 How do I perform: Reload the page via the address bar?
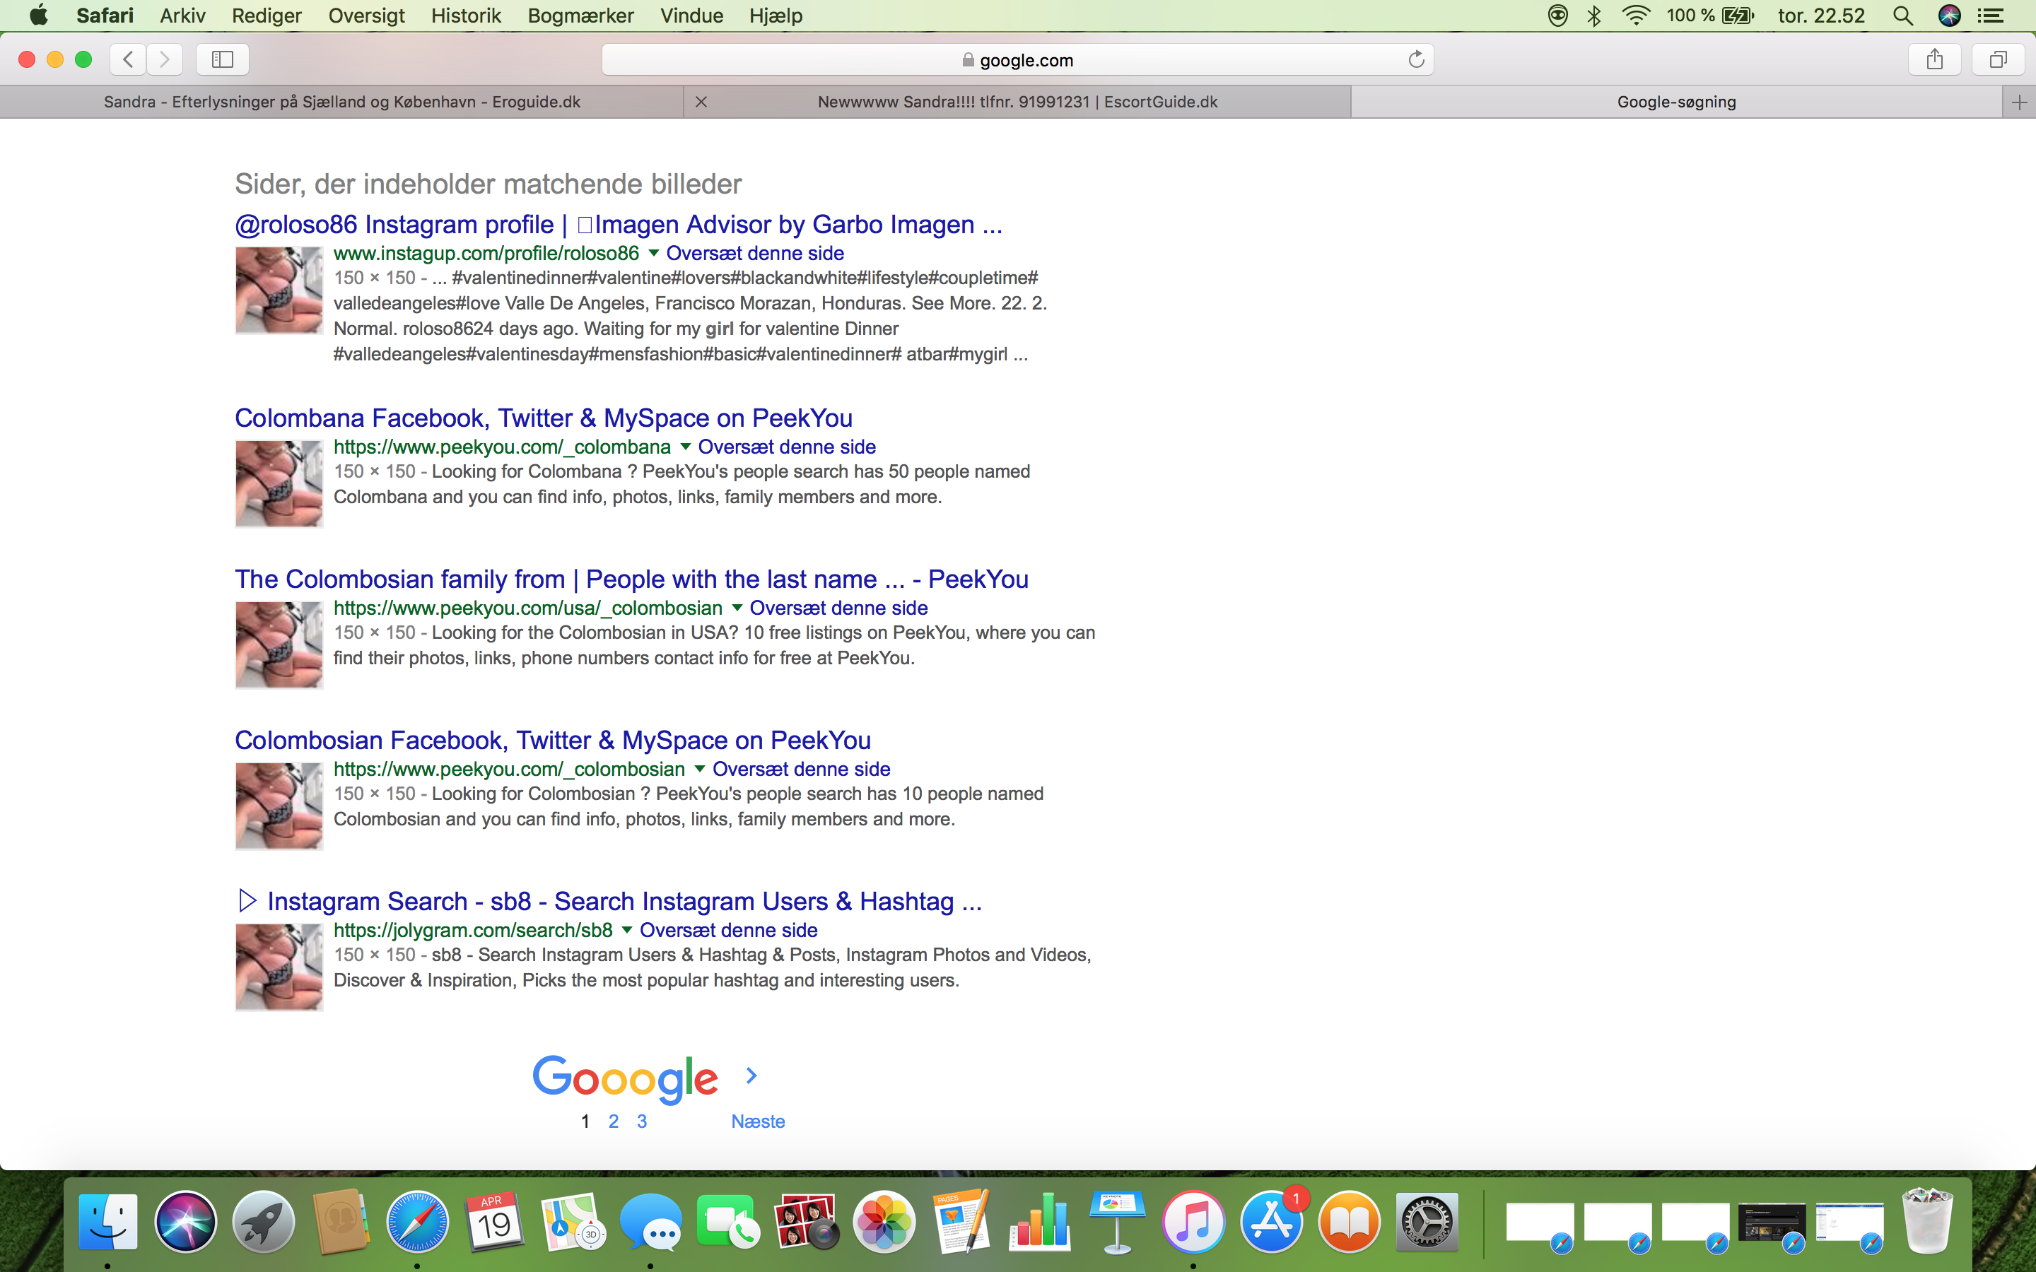click(1416, 59)
